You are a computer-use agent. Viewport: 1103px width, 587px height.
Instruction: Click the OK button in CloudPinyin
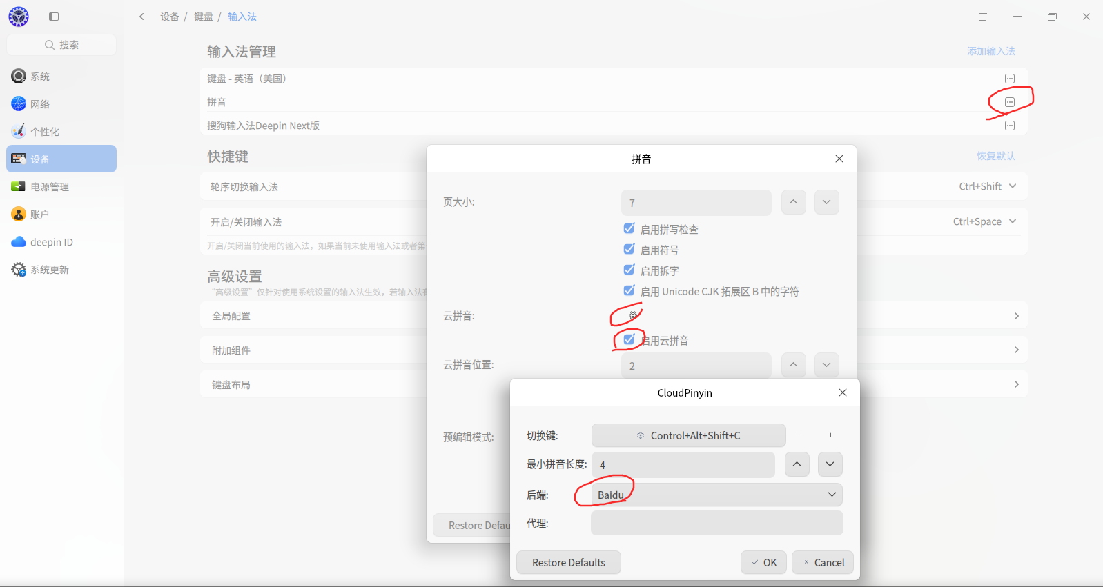click(764, 562)
